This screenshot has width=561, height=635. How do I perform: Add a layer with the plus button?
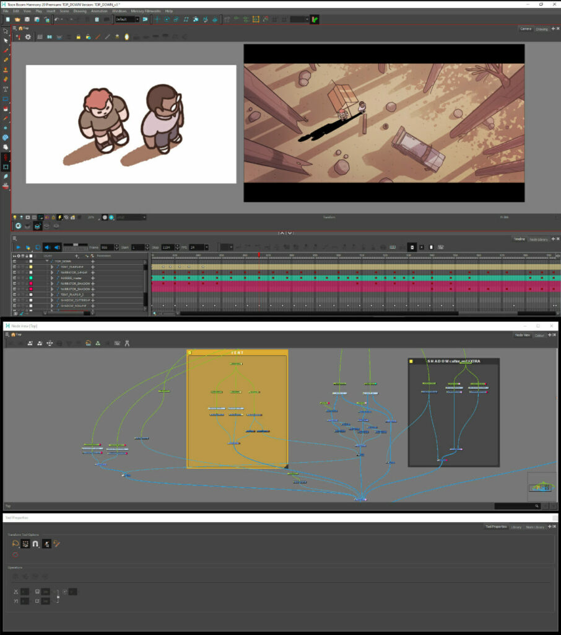(x=77, y=256)
